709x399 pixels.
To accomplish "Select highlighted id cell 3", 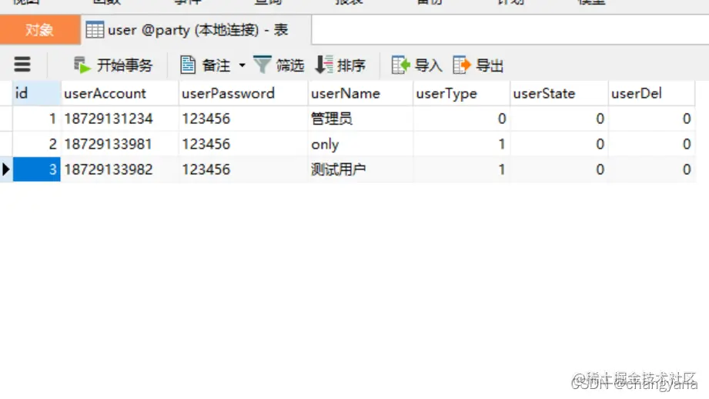I will click(x=37, y=169).
